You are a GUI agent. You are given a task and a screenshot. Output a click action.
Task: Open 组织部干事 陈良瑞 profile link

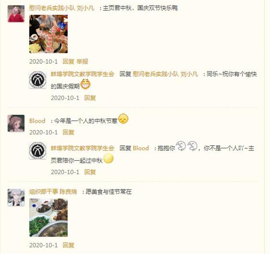click(53, 191)
